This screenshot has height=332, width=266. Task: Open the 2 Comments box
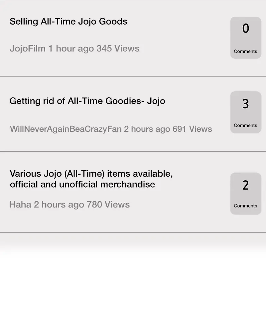[246, 194]
